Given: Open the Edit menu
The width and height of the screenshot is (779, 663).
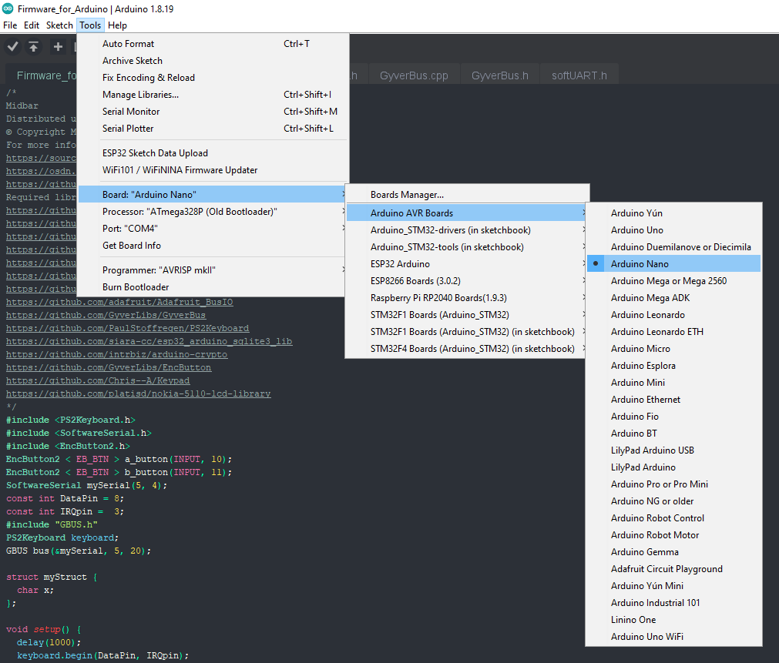Looking at the screenshot, I should 32,25.
